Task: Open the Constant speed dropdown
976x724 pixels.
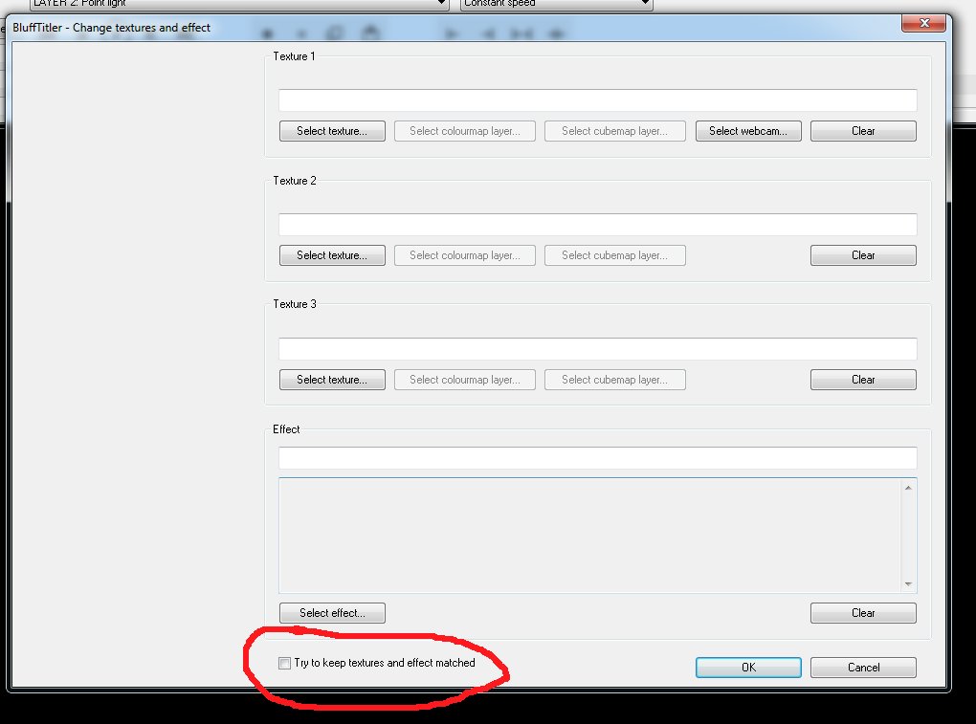Action: click(557, 3)
